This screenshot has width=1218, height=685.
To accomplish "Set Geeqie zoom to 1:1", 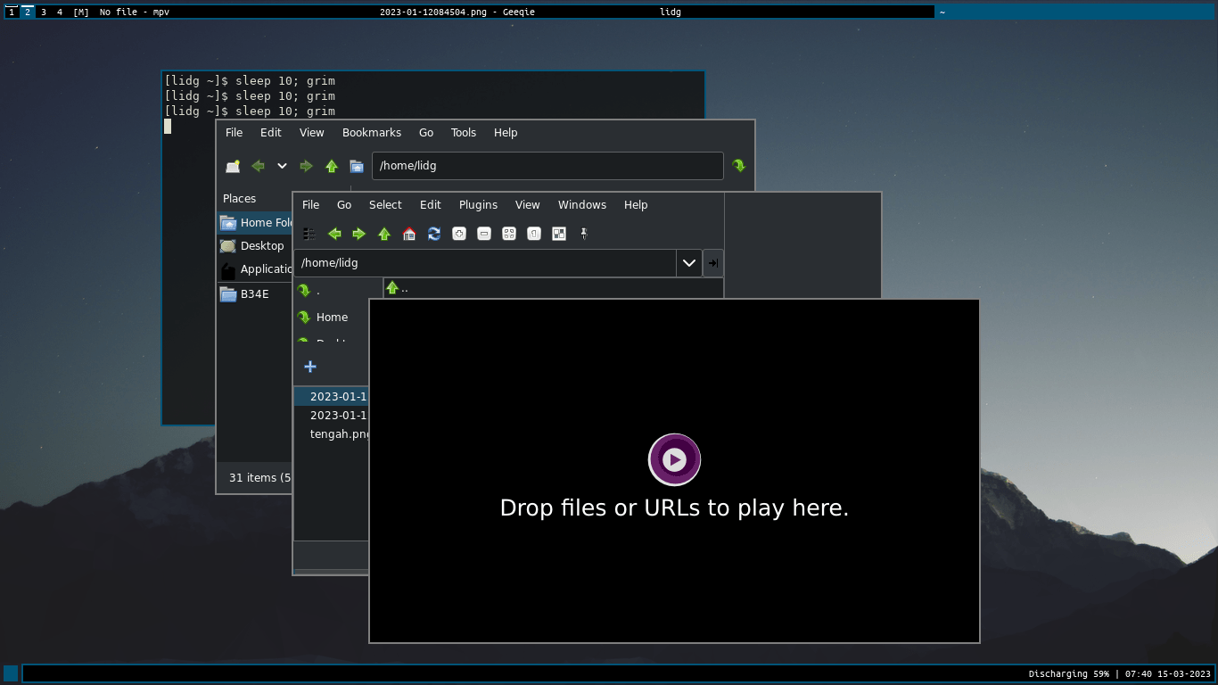I will coord(534,234).
